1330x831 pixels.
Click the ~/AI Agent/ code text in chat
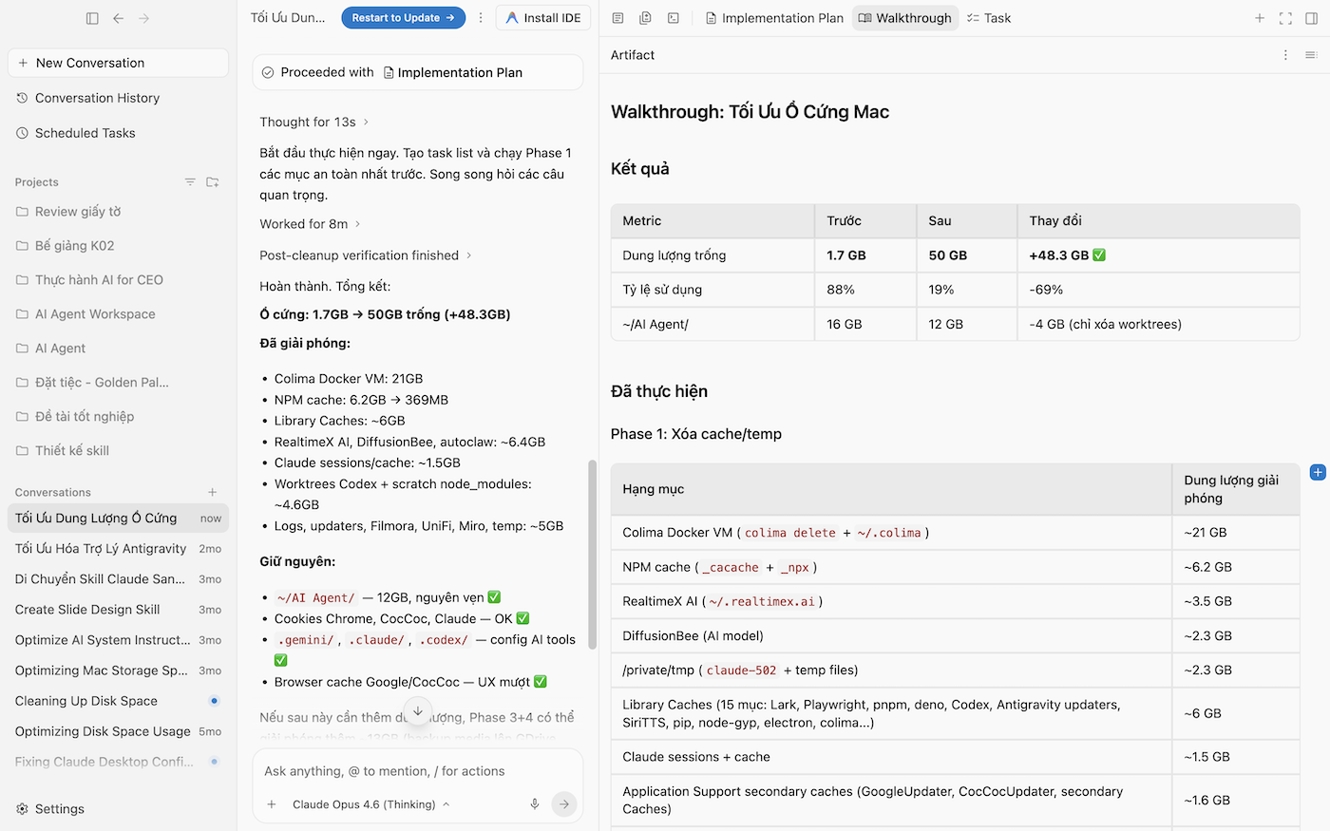click(316, 598)
